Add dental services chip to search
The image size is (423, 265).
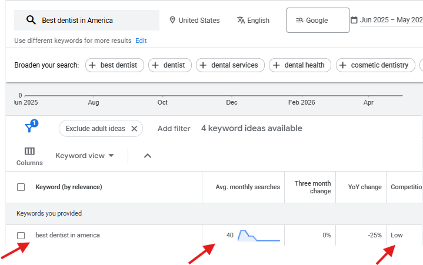pyautogui.click(x=230, y=65)
